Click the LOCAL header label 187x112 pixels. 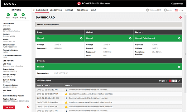[x=10, y=4]
